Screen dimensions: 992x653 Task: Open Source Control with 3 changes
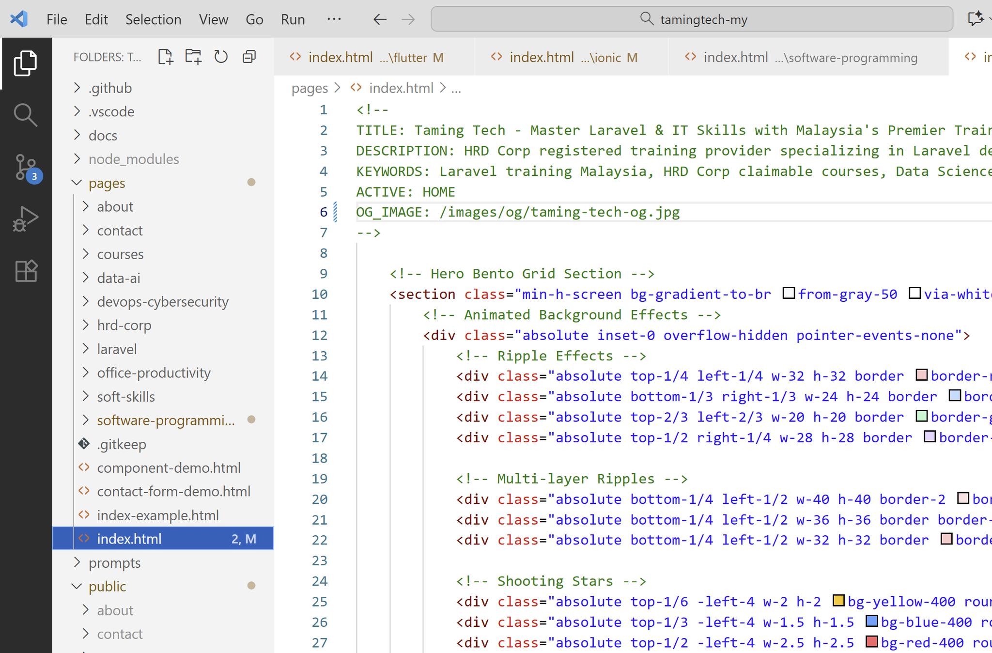coord(27,168)
